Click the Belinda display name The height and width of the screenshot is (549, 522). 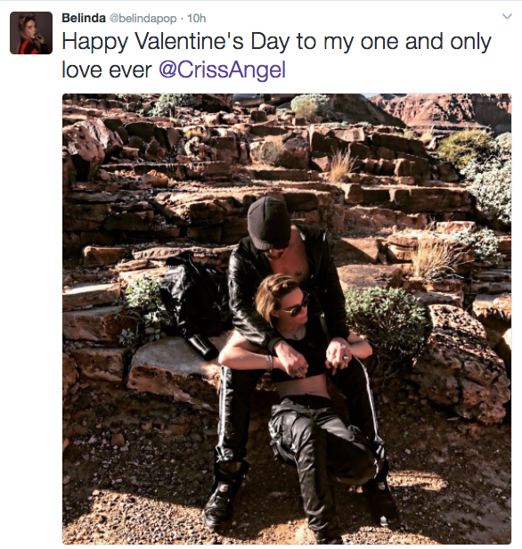[x=84, y=18]
